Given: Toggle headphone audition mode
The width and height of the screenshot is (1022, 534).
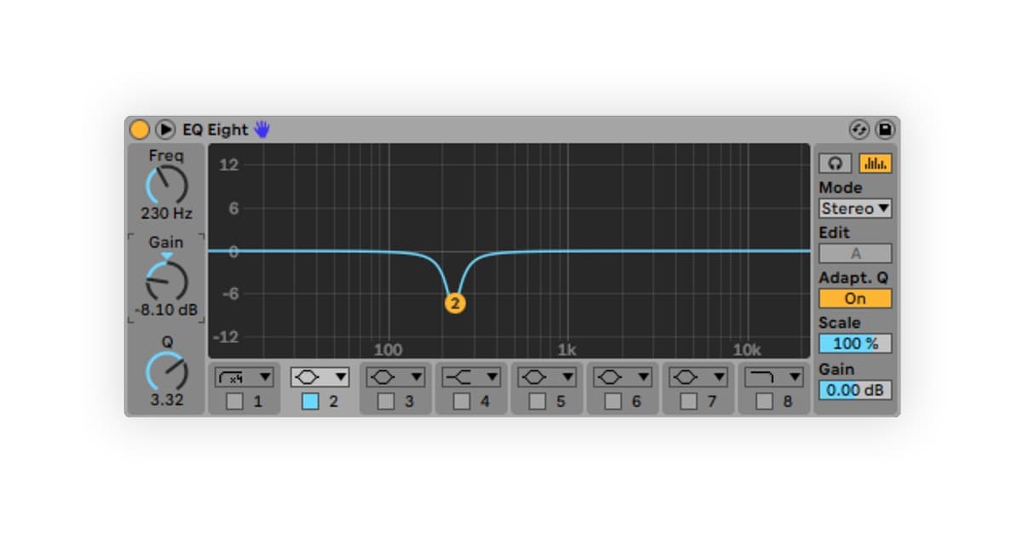Looking at the screenshot, I should 836,164.
